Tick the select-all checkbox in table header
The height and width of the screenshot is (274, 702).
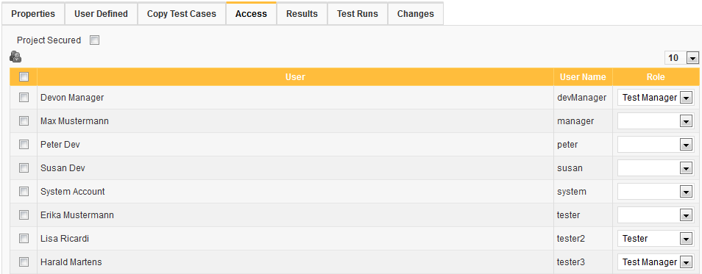tap(24, 77)
